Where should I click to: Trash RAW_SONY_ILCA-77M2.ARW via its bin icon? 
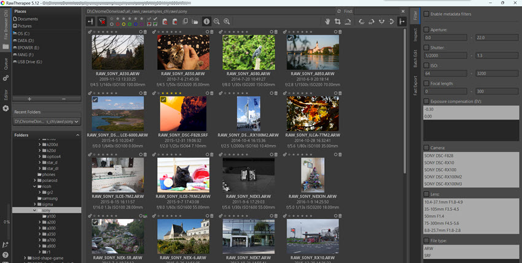point(340,93)
